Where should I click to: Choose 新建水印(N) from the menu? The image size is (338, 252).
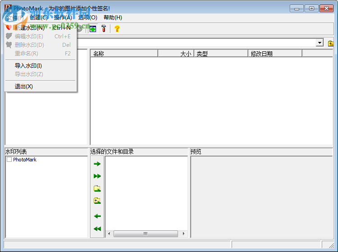pyautogui.click(x=41, y=28)
